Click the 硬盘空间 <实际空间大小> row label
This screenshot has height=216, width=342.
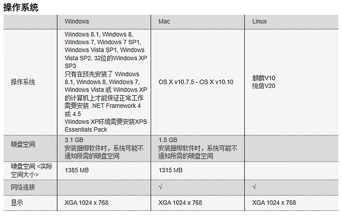tap(32, 171)
